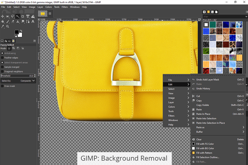Disable the Antialiasing checkbox
This screenshot has width=248, height=165.
click(2, 53)
